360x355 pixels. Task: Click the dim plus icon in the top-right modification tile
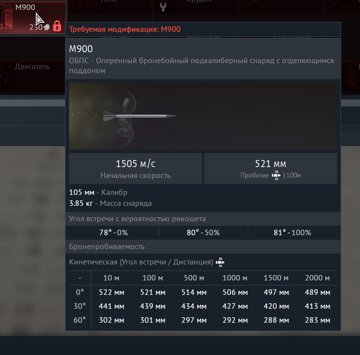[x=265, y=7]
